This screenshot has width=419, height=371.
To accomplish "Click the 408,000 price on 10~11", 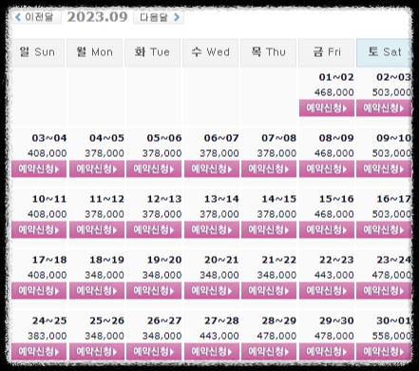I will click(48, 214).
